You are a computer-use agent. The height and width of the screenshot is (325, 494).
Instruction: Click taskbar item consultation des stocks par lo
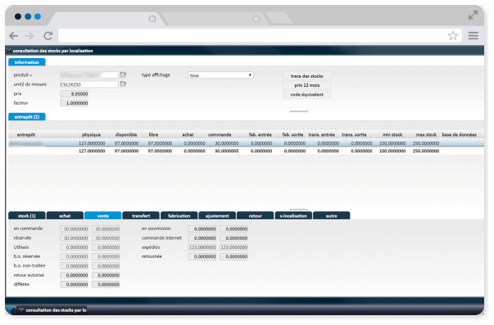tap(52, 310)
